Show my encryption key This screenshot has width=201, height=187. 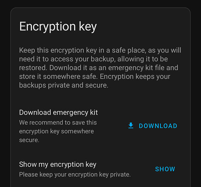tap(165, 169)
